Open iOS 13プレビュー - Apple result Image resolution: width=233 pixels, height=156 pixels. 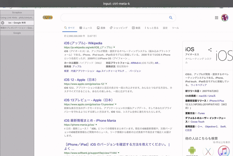pos(88,100)
